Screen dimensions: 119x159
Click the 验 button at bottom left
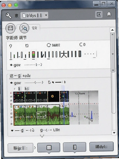pyautogui.click(x=20, y=148)
